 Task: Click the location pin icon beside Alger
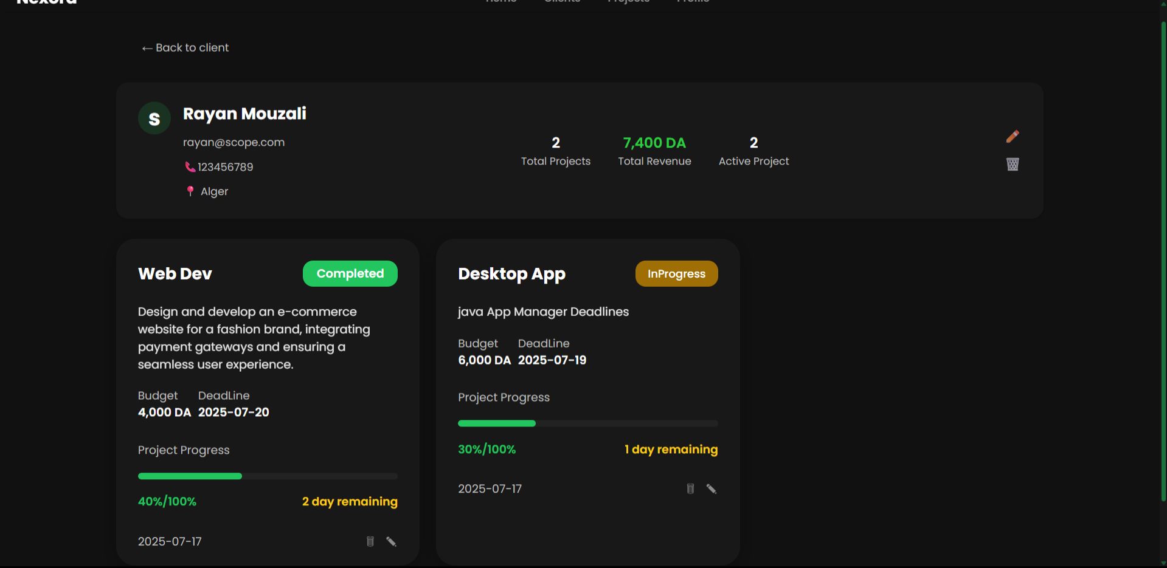click(x=190, y=191)
